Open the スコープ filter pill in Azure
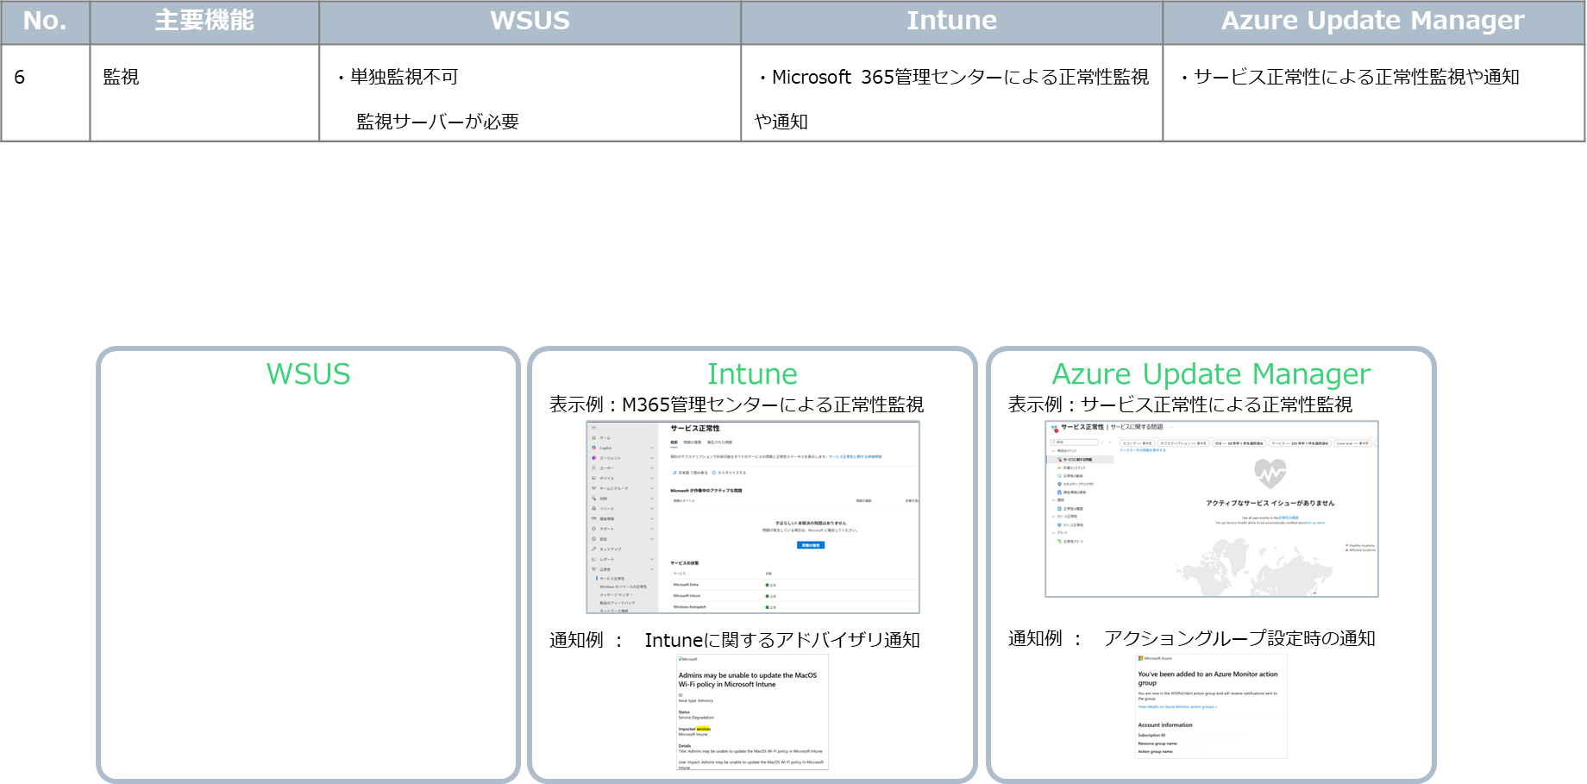 [x=1137, y=443]
